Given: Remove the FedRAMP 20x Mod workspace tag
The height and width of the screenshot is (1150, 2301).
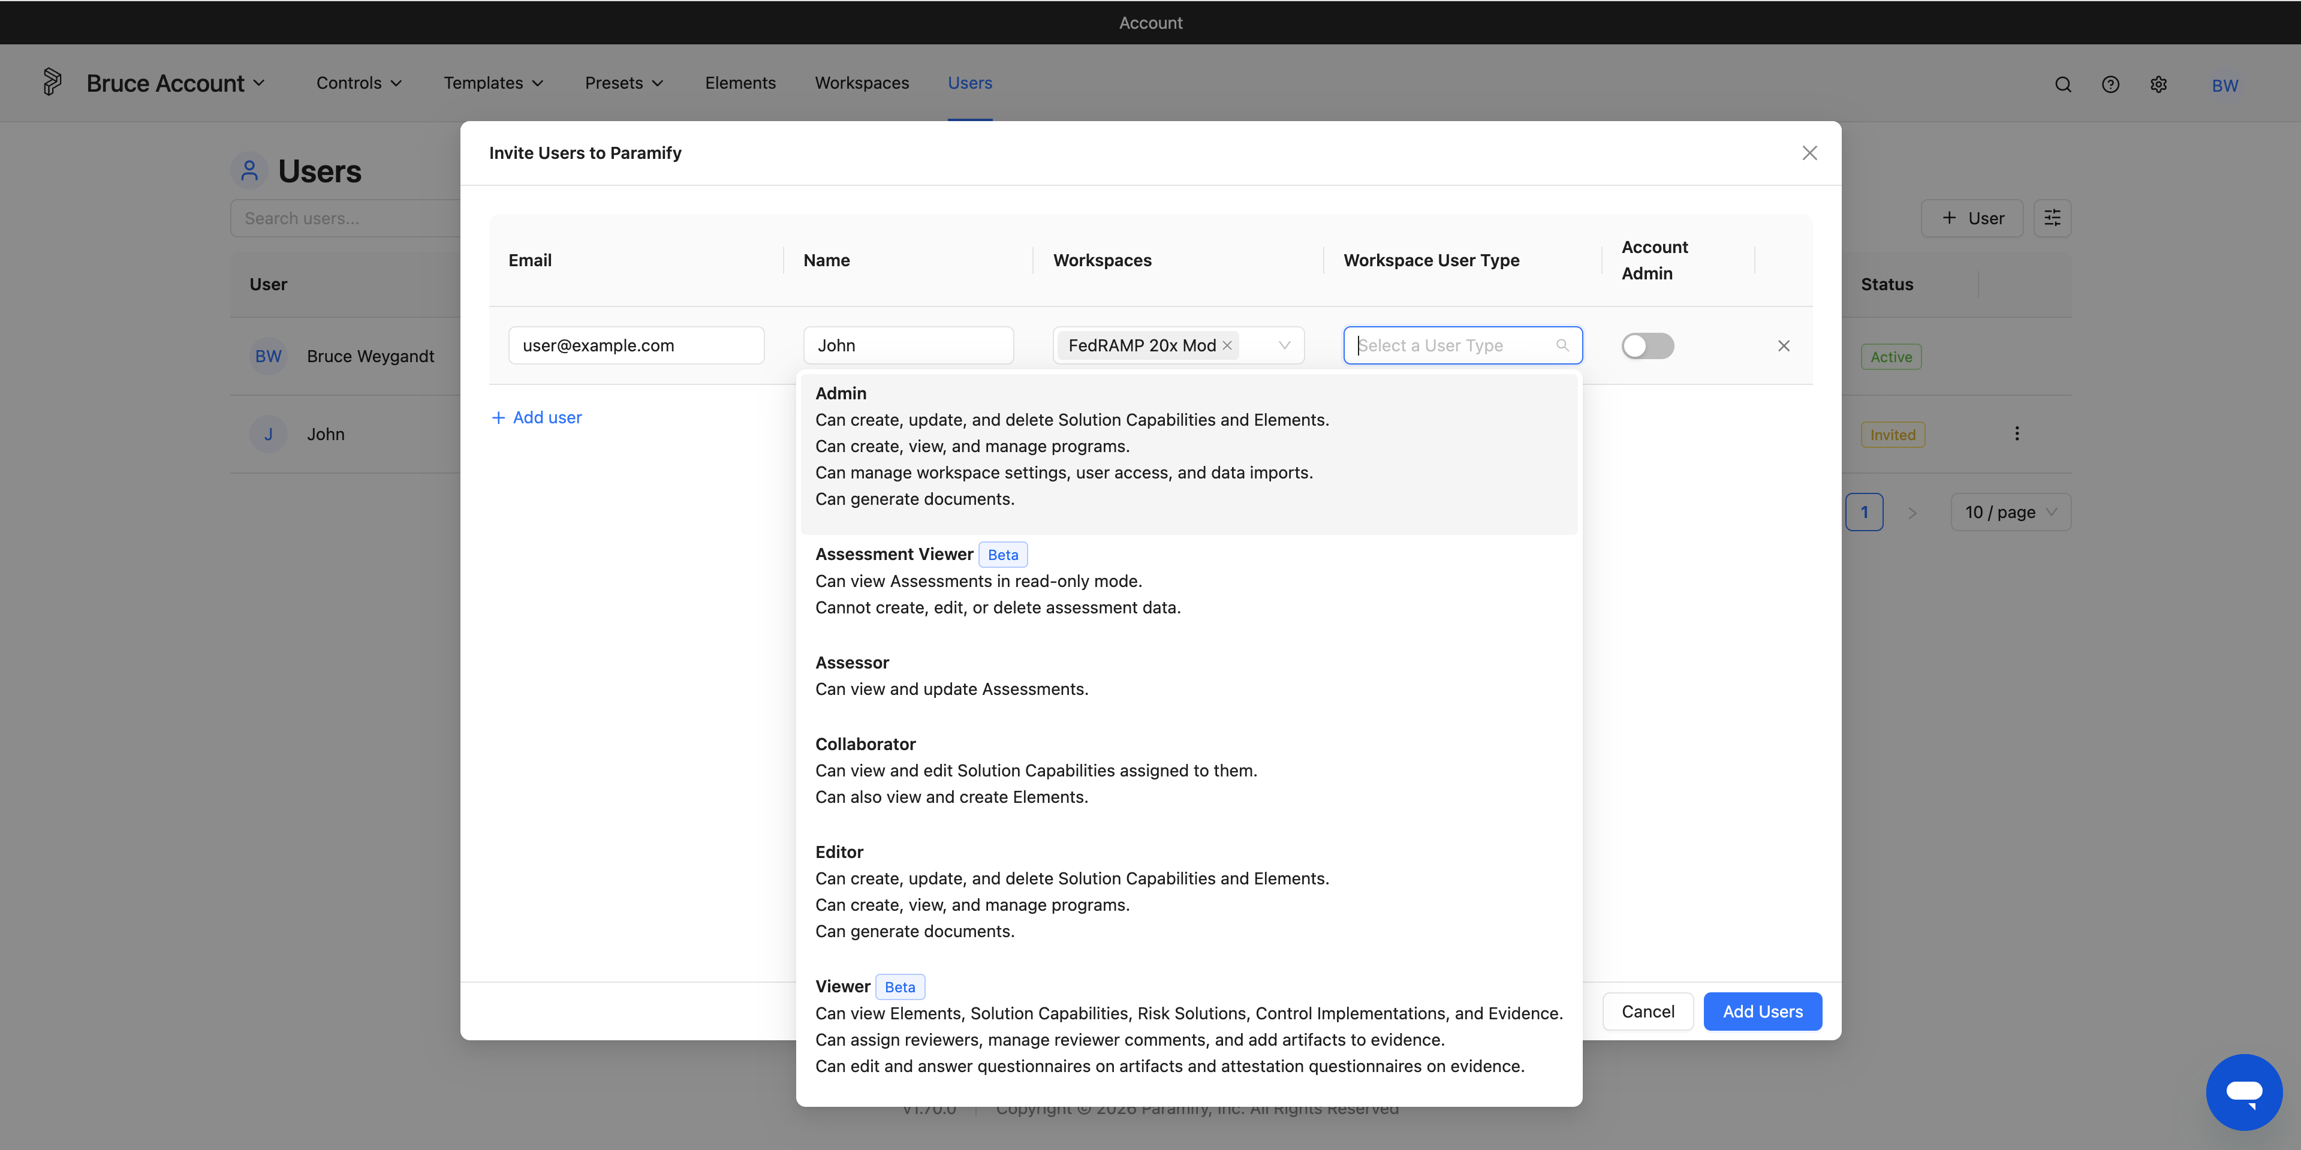Looking at the screenshot, I should coord(1227,346).
